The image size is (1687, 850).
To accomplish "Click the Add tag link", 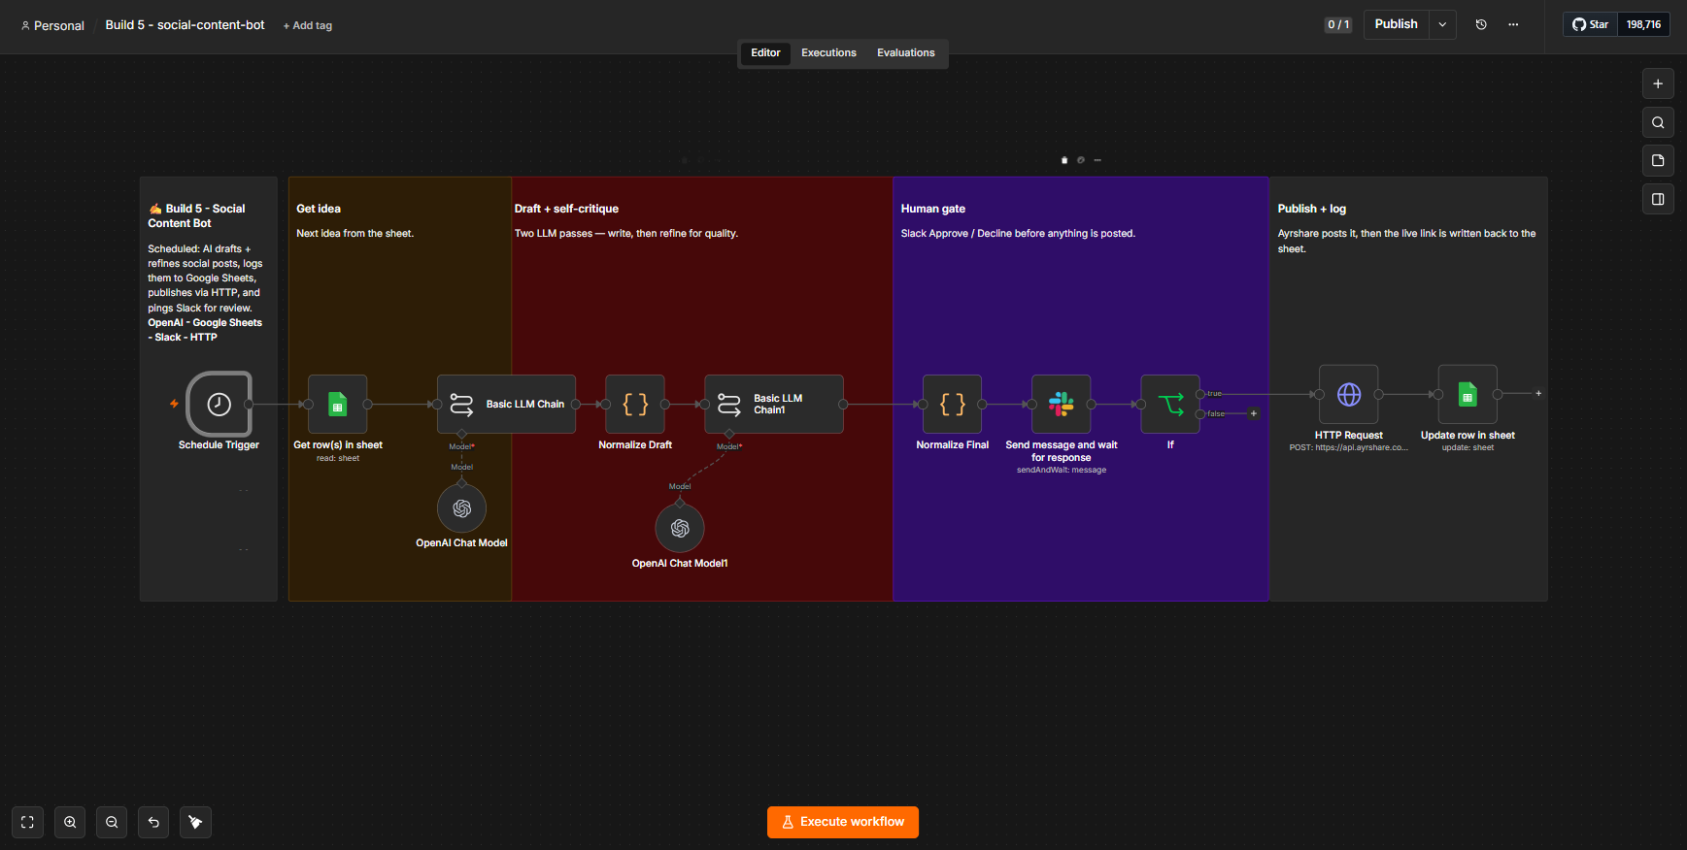I will pos(308,26).
